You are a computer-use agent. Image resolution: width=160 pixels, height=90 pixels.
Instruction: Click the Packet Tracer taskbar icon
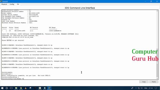[49, 88]
